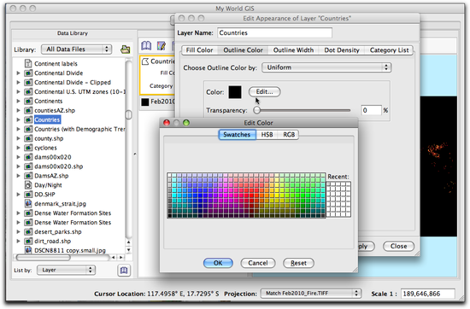Click the Transparency slider handle
Screen dimensions: 470x309
pos(256,110)
